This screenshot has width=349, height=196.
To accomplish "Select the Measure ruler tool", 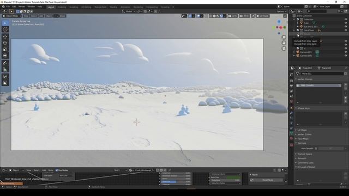I will [x=5, y=69].
